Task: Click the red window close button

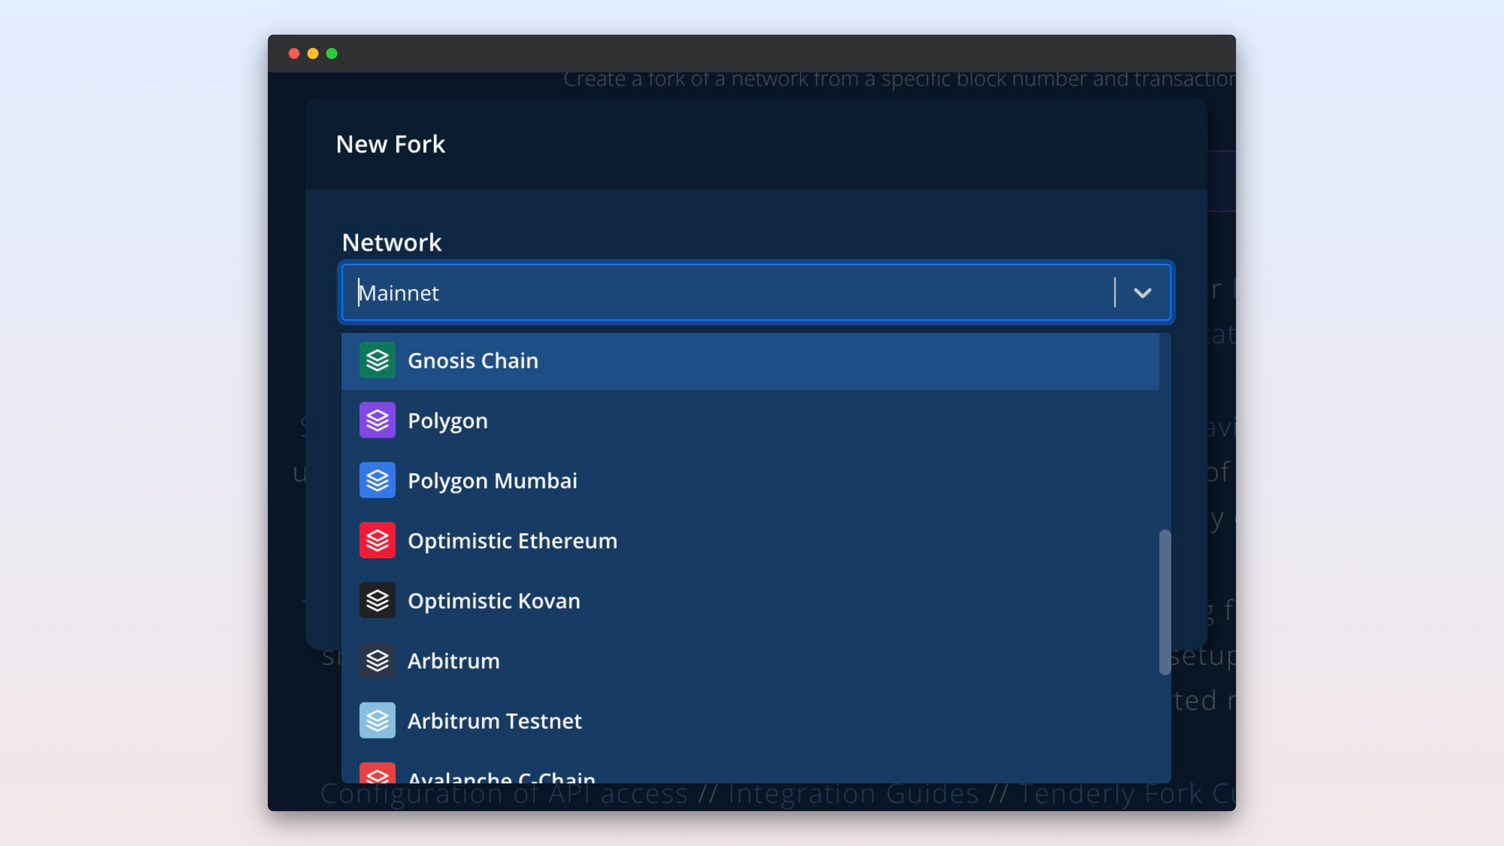Action: tap(294, 53)
